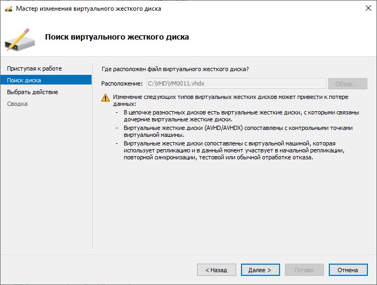The height and width of the screenshot is (285, 377).
Task: Click the window title "Мастер изменения виртуального жесткого диска"
Action: coord(88,9)
